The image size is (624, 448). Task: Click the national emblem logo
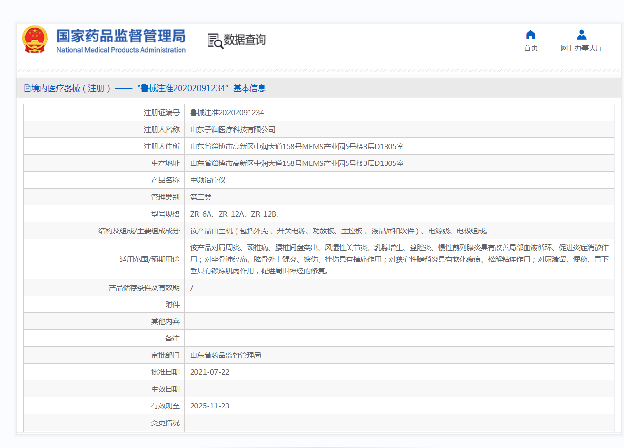pyautogui.click(x=35, y=40)
